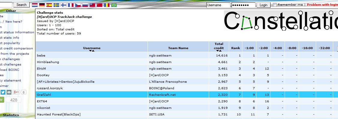This screenshot has width=338, height=119.
Task: Choose the Czech flag language icon
Action: pos(78,5)
